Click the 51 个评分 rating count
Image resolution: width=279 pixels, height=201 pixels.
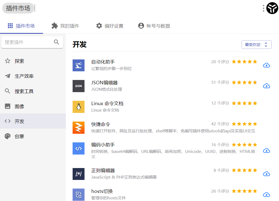[220, 82]
